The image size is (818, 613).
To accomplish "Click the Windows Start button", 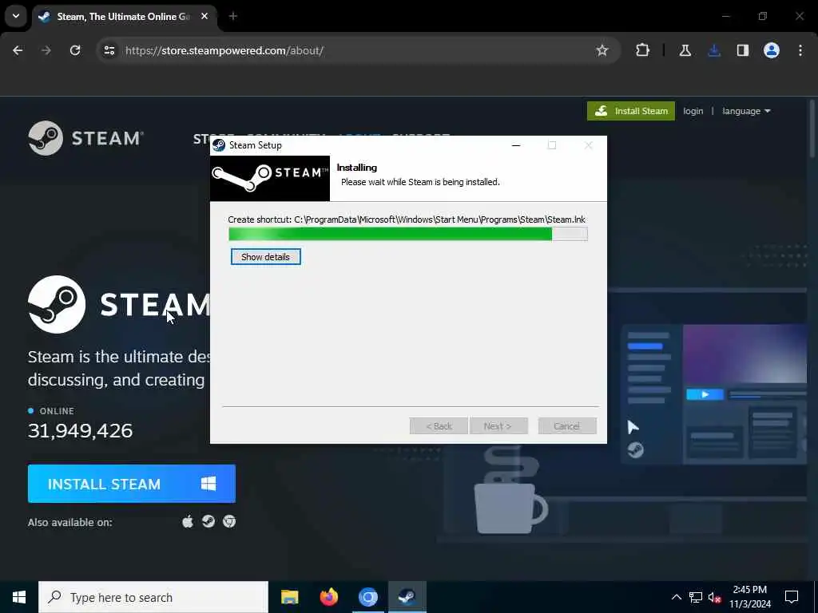I will point(19,597).
